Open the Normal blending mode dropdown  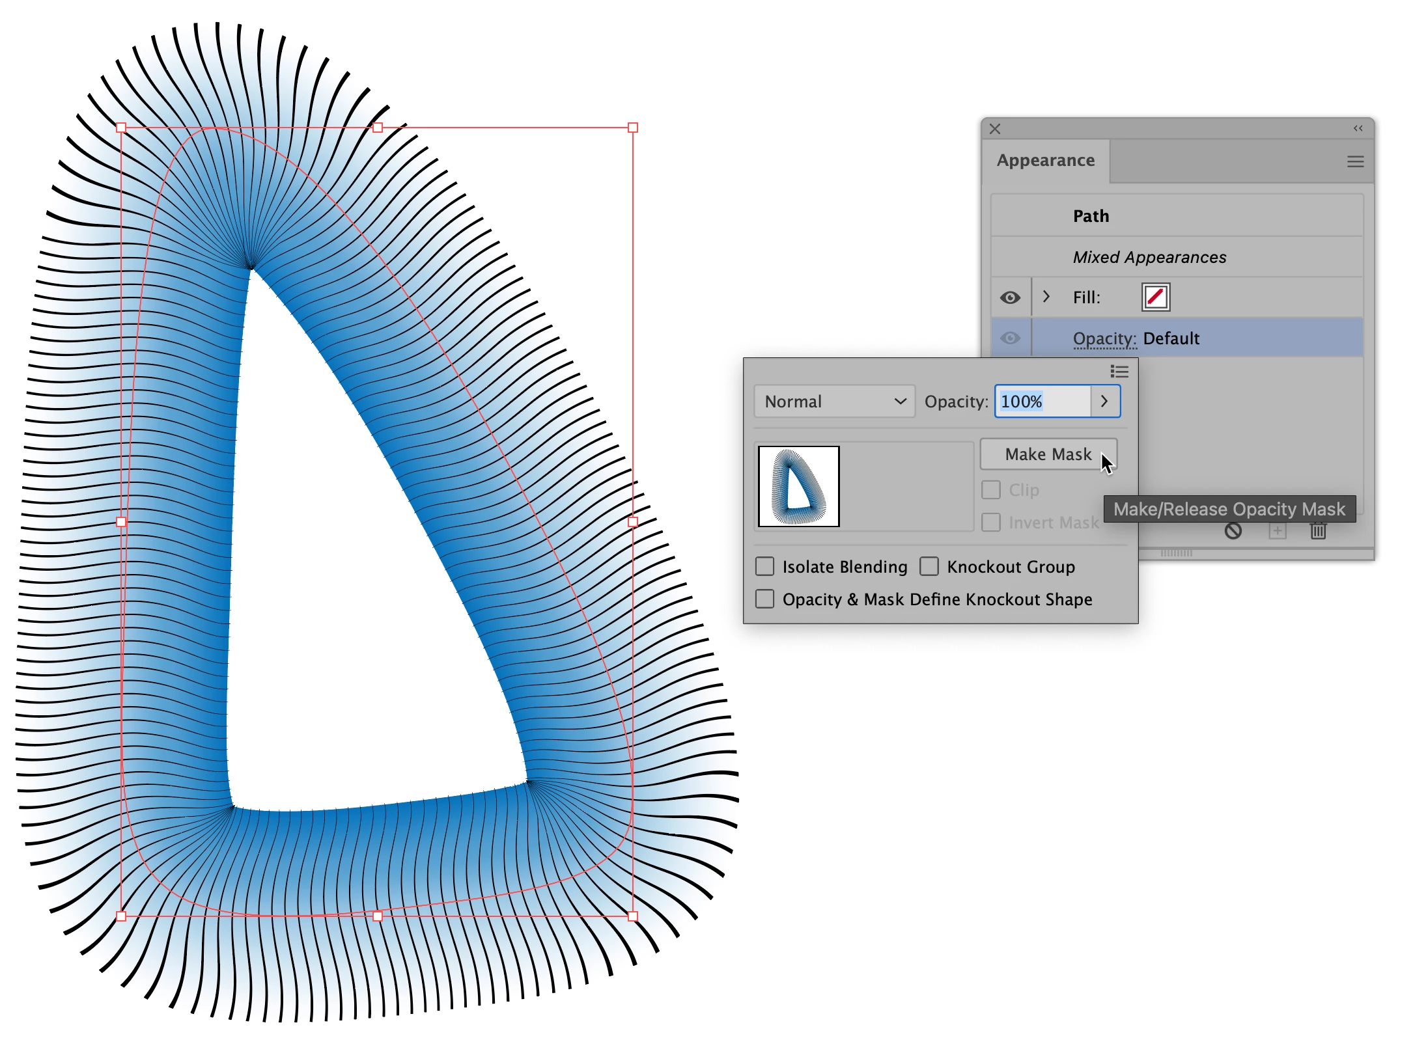click(x=834, y=402)
